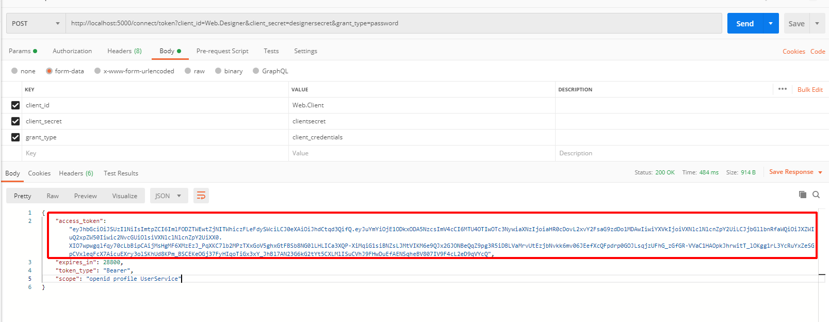Select the form-data body type radio

(49, 71)
